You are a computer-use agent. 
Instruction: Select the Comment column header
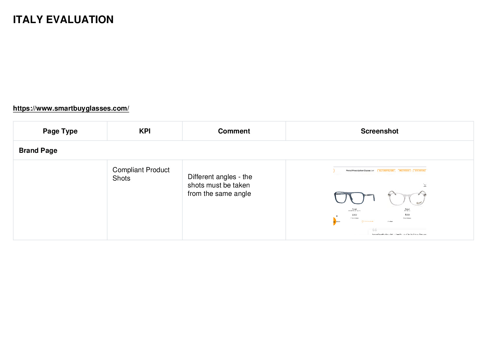pos(234,131)
